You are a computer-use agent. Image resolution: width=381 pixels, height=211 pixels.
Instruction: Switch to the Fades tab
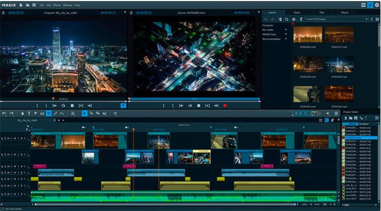pyautogui.click(x=297, y=12)
